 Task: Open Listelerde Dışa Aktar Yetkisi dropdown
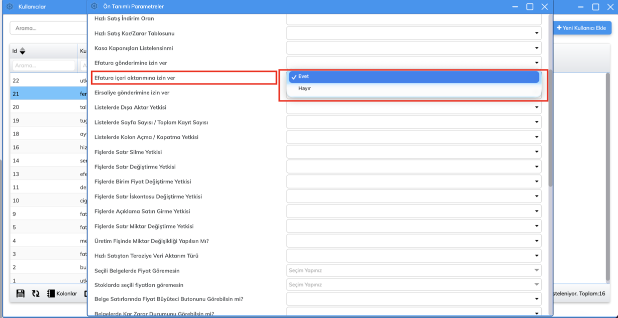coord(414,107)
